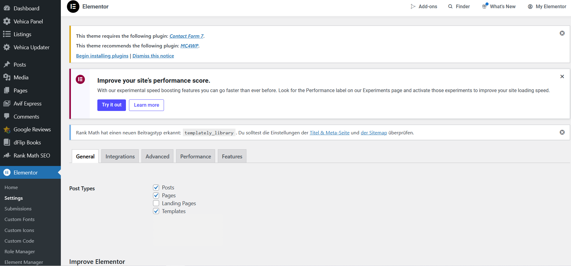Click Begin installing plugins link
571x266 pixels.
(102, 56)
